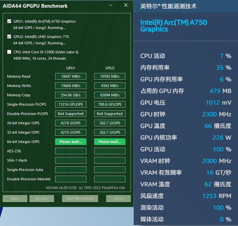This screenshot has width=238, height=226.
Task: Click GPU2 790.8 GFLOPS result
Action: [x=110, y=104]
